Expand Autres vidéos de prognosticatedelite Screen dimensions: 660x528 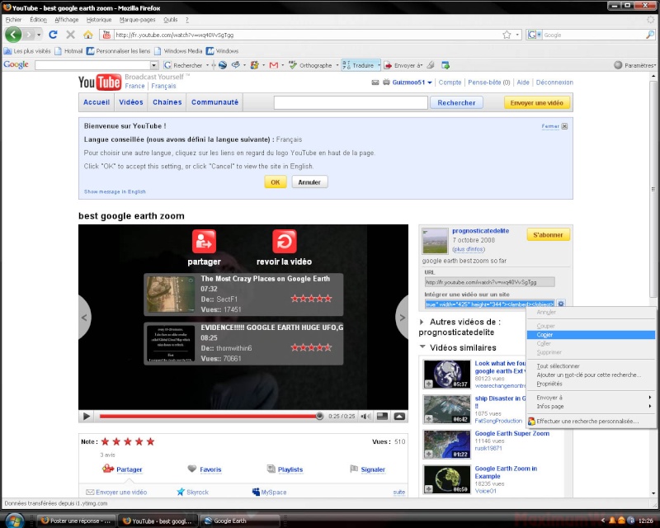coord(422,322)
